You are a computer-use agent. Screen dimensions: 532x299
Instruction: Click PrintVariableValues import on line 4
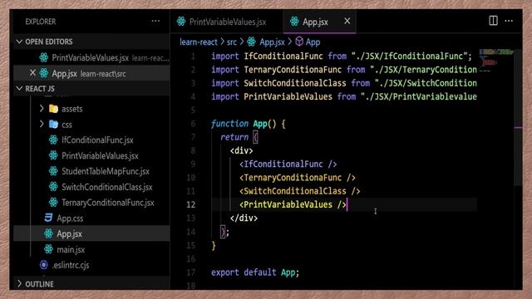pyautogui.click(x=343, y=96)
